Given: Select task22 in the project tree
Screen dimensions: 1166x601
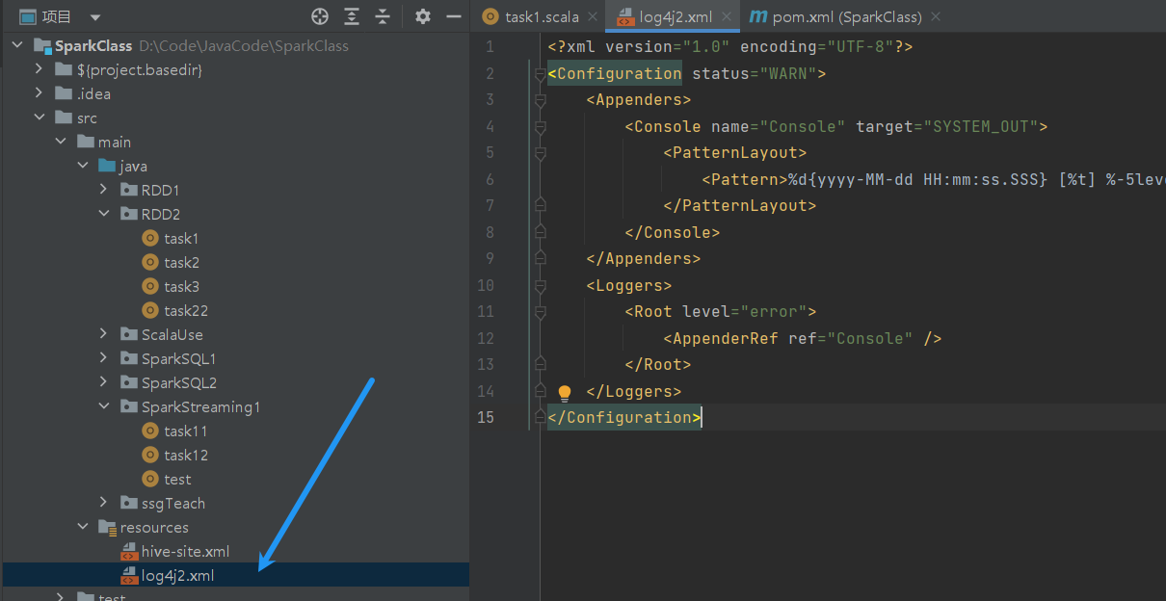Looking at the screenshot, I should (186, 310).
